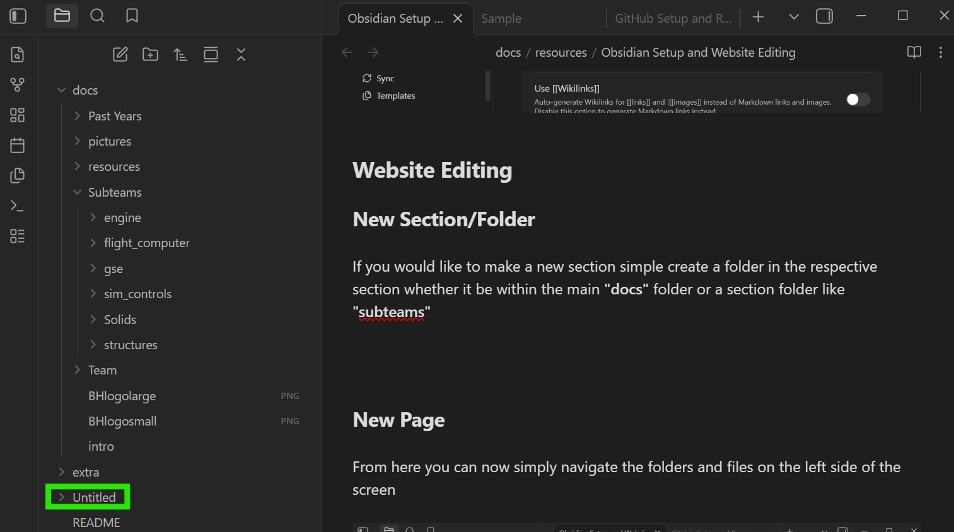Change the file explorer sort order
The image size is (954, 532).
pos(181,55)
